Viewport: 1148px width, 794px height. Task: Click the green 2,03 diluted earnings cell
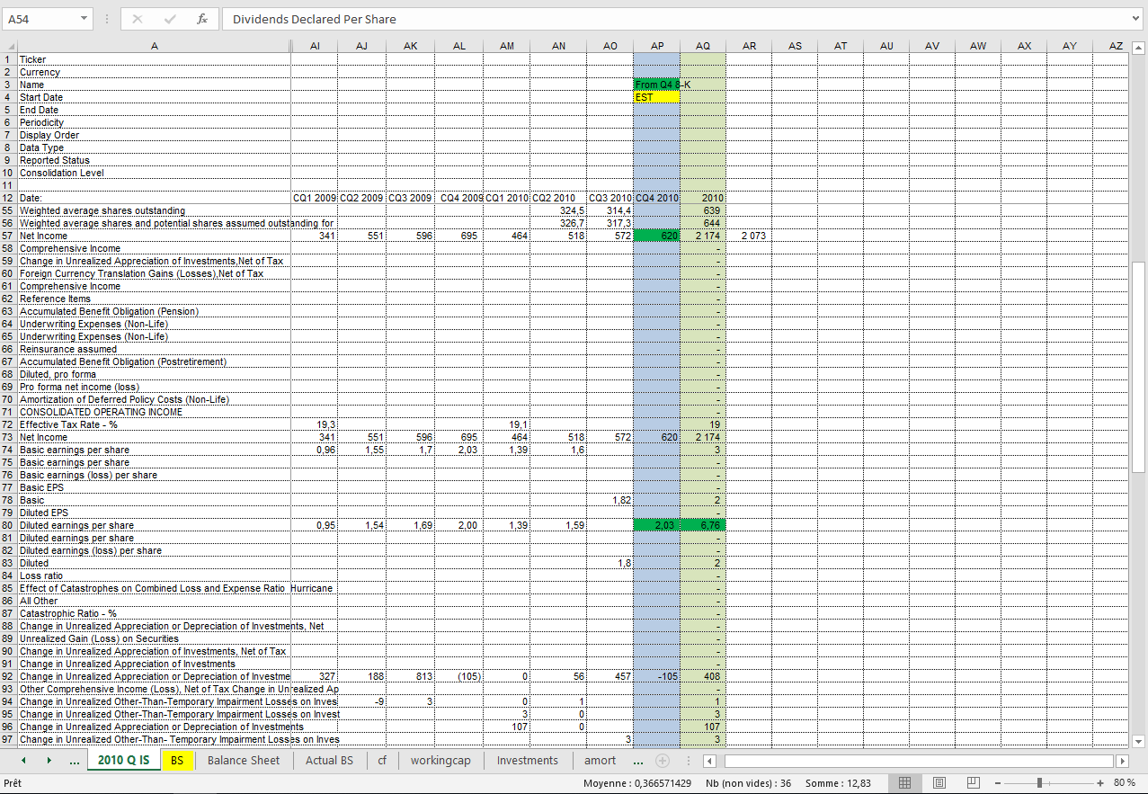(657, 525)
